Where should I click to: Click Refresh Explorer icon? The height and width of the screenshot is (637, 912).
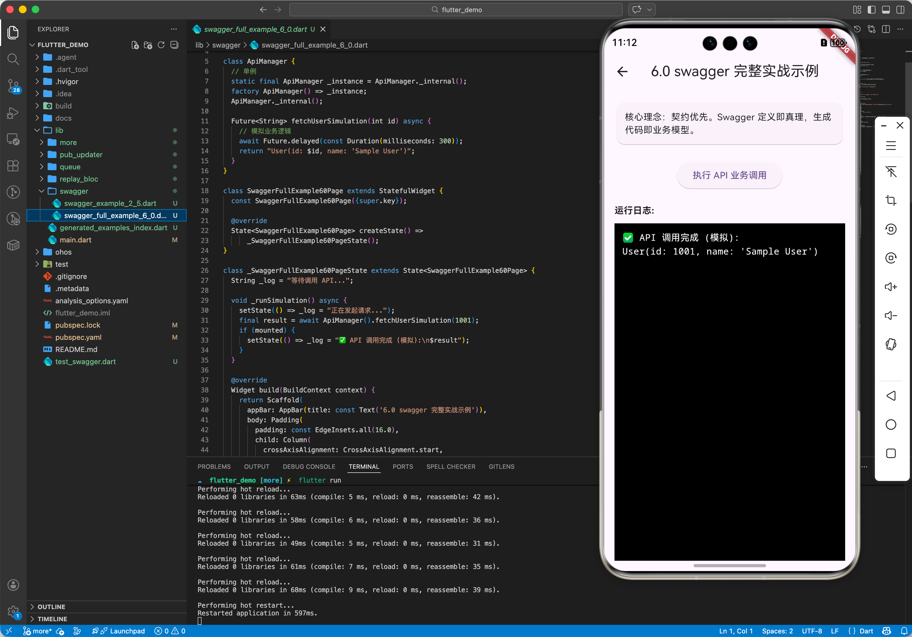[x=161, y=45]
